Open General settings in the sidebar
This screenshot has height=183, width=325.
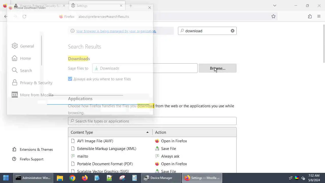pyautogui.click(x=23, y=46)
